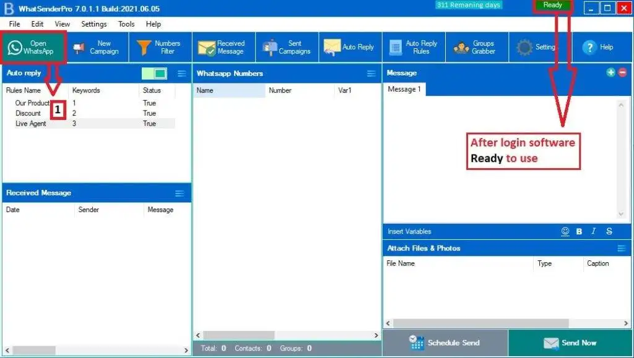Open the Whatsapp Numbers panel menu

[371, 74]
